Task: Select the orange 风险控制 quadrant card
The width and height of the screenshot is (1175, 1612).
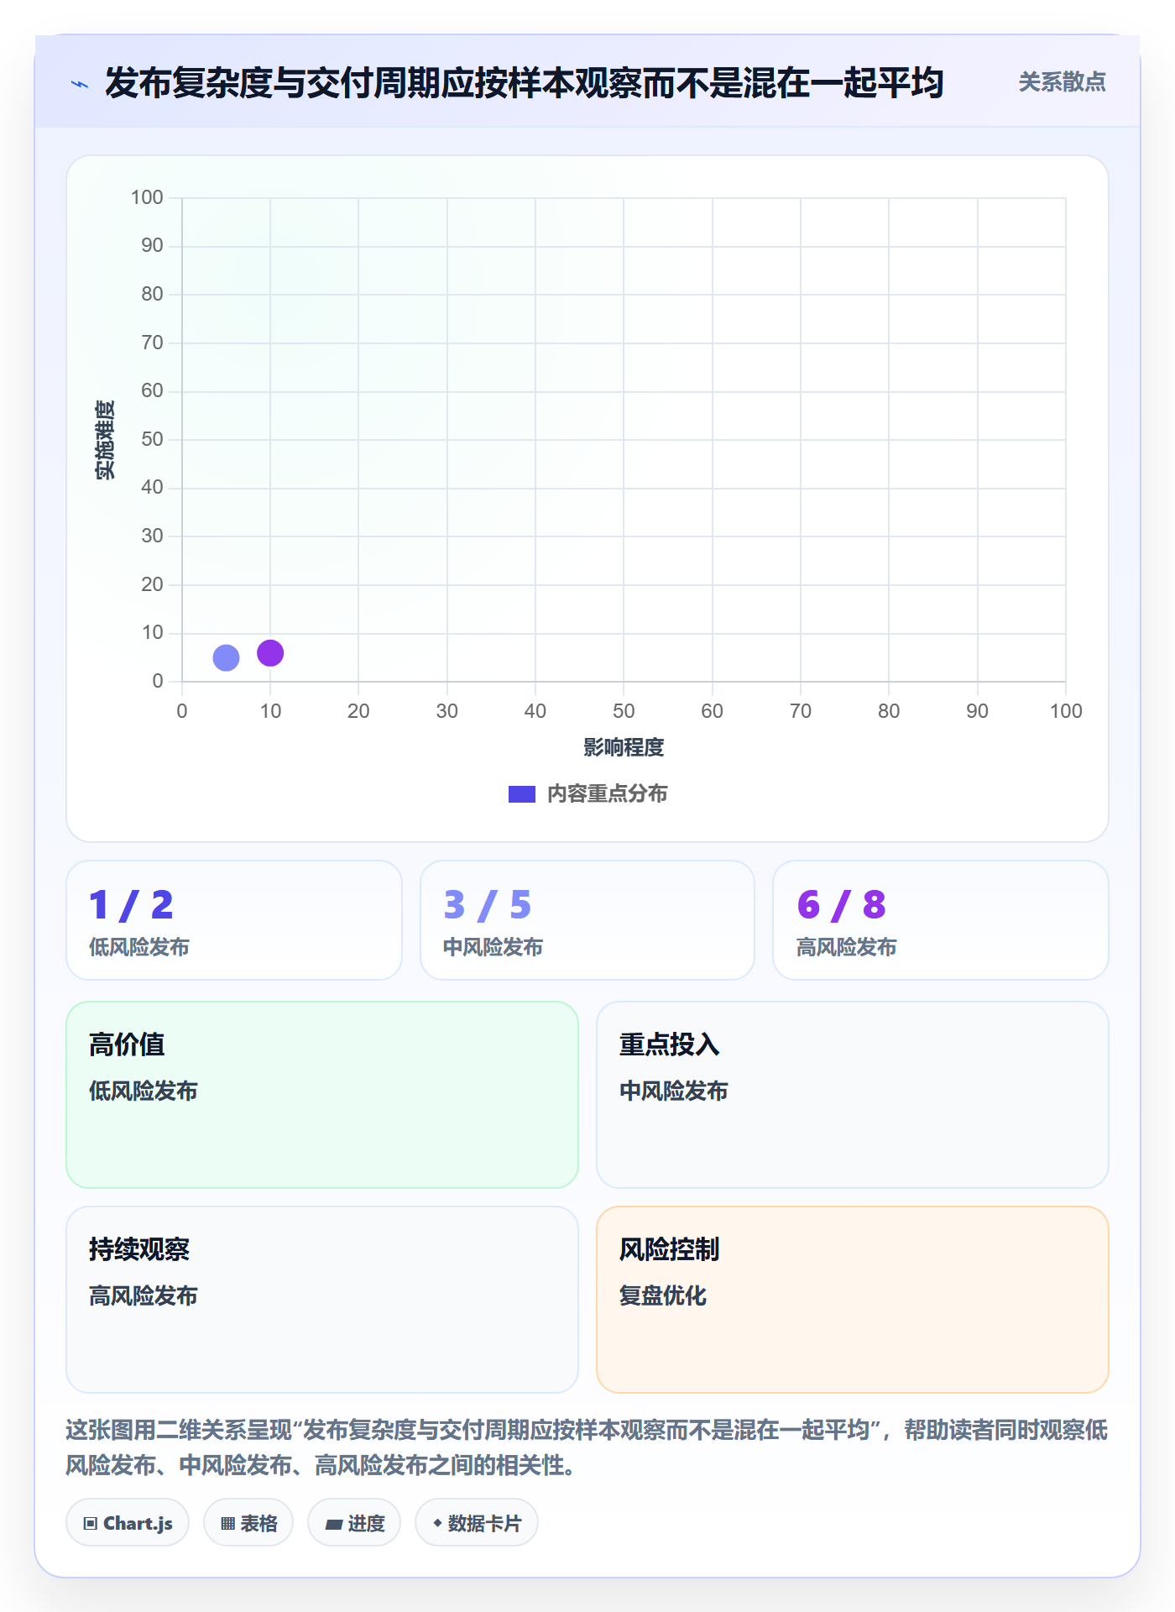Action: pyautogui.click(x=853, y=1300)
